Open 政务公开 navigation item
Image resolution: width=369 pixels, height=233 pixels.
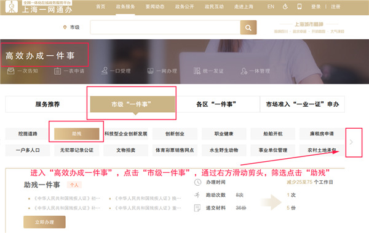point(184,7)
